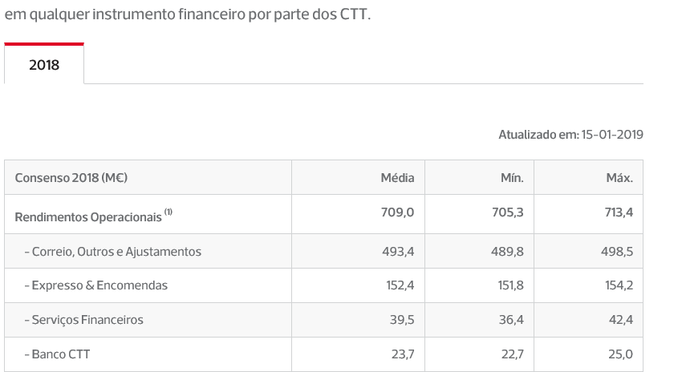
Task: Click the 709,0 average revenue value
Action: (x=397, y=212)
